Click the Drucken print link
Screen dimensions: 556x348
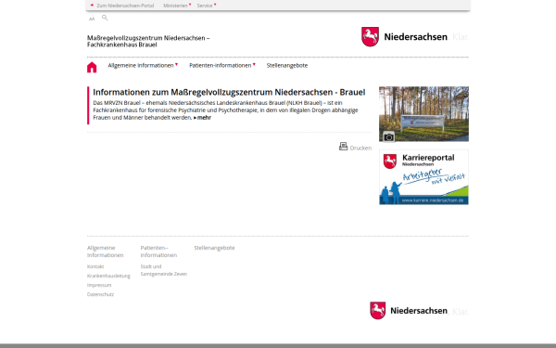click(360, 148)
